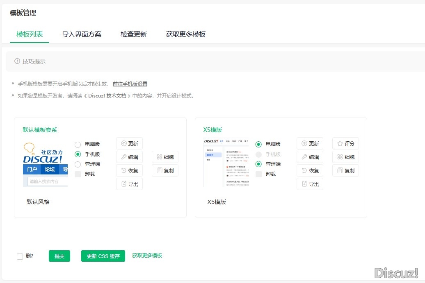The height and width of the screenshot is (283, 425).
Task: Tick the 删? checkbox at the bottom
Action: 20,256
